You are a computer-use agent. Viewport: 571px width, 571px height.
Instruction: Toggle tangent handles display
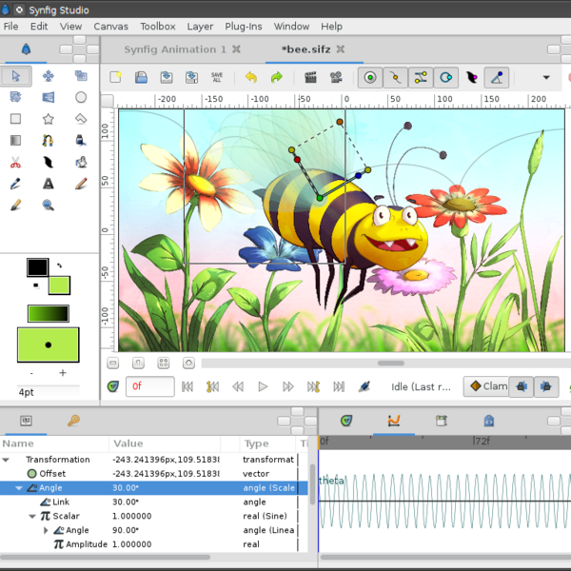(x=421, y=77)
